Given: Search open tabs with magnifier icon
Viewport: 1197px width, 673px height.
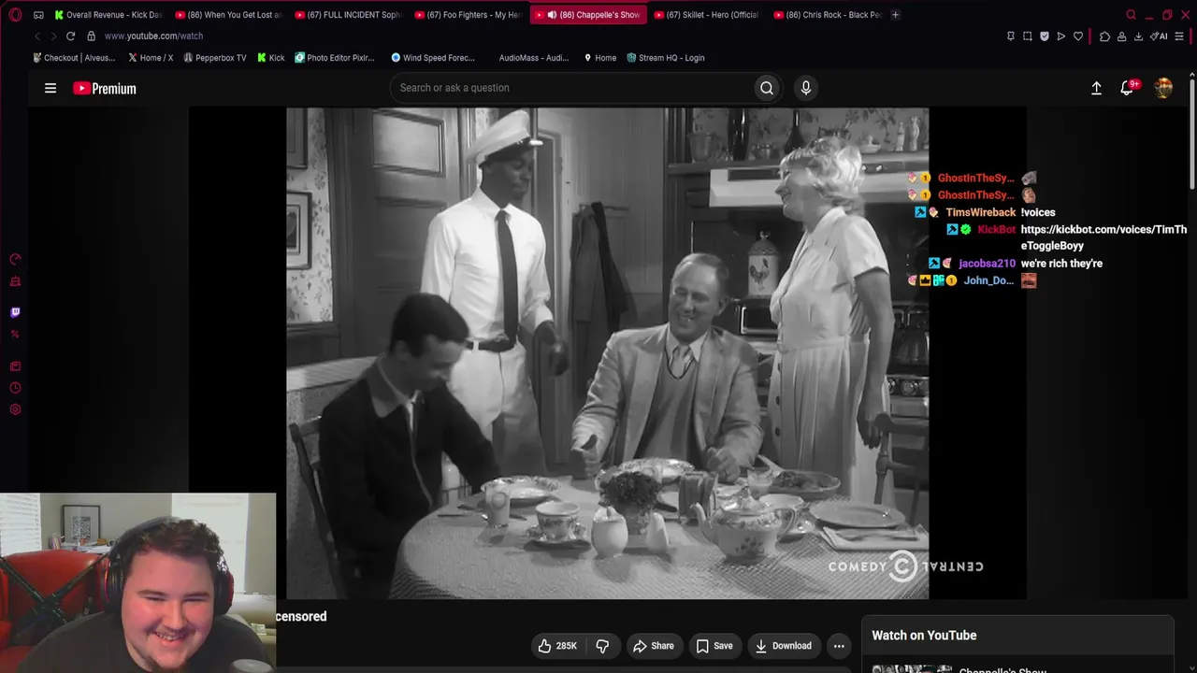Looking at the screenshot, I should 1131,15.
